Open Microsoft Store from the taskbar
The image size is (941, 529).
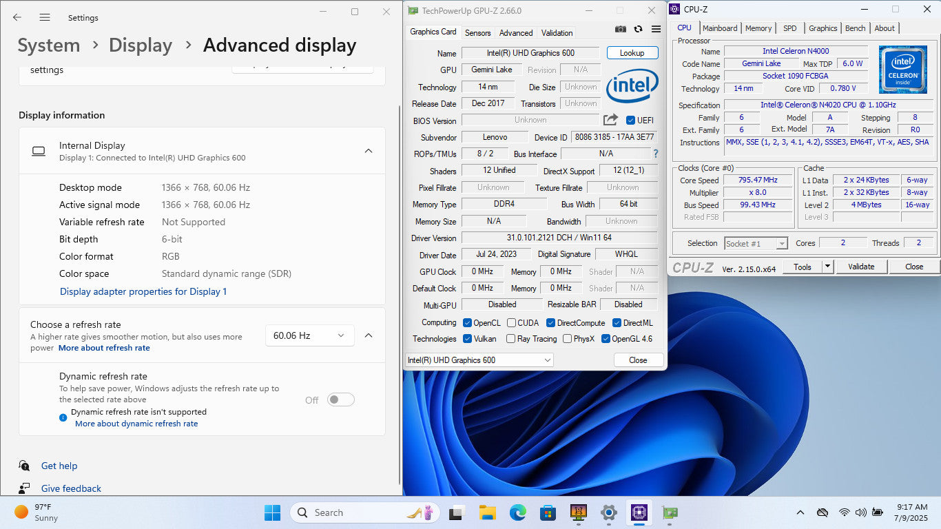548,512
